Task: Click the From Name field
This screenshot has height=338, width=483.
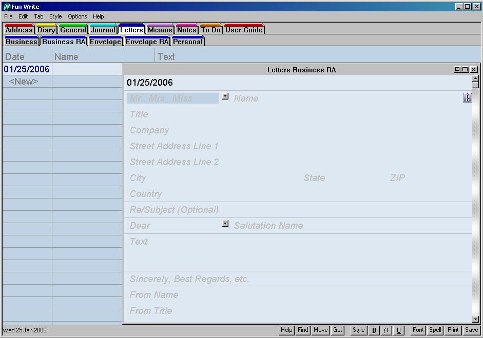Action: 298,295
